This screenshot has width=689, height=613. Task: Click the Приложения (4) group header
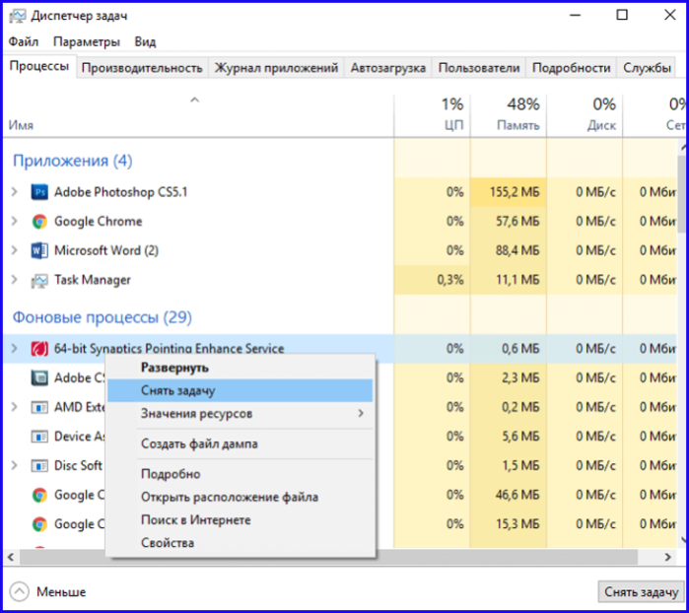point(73,161)
